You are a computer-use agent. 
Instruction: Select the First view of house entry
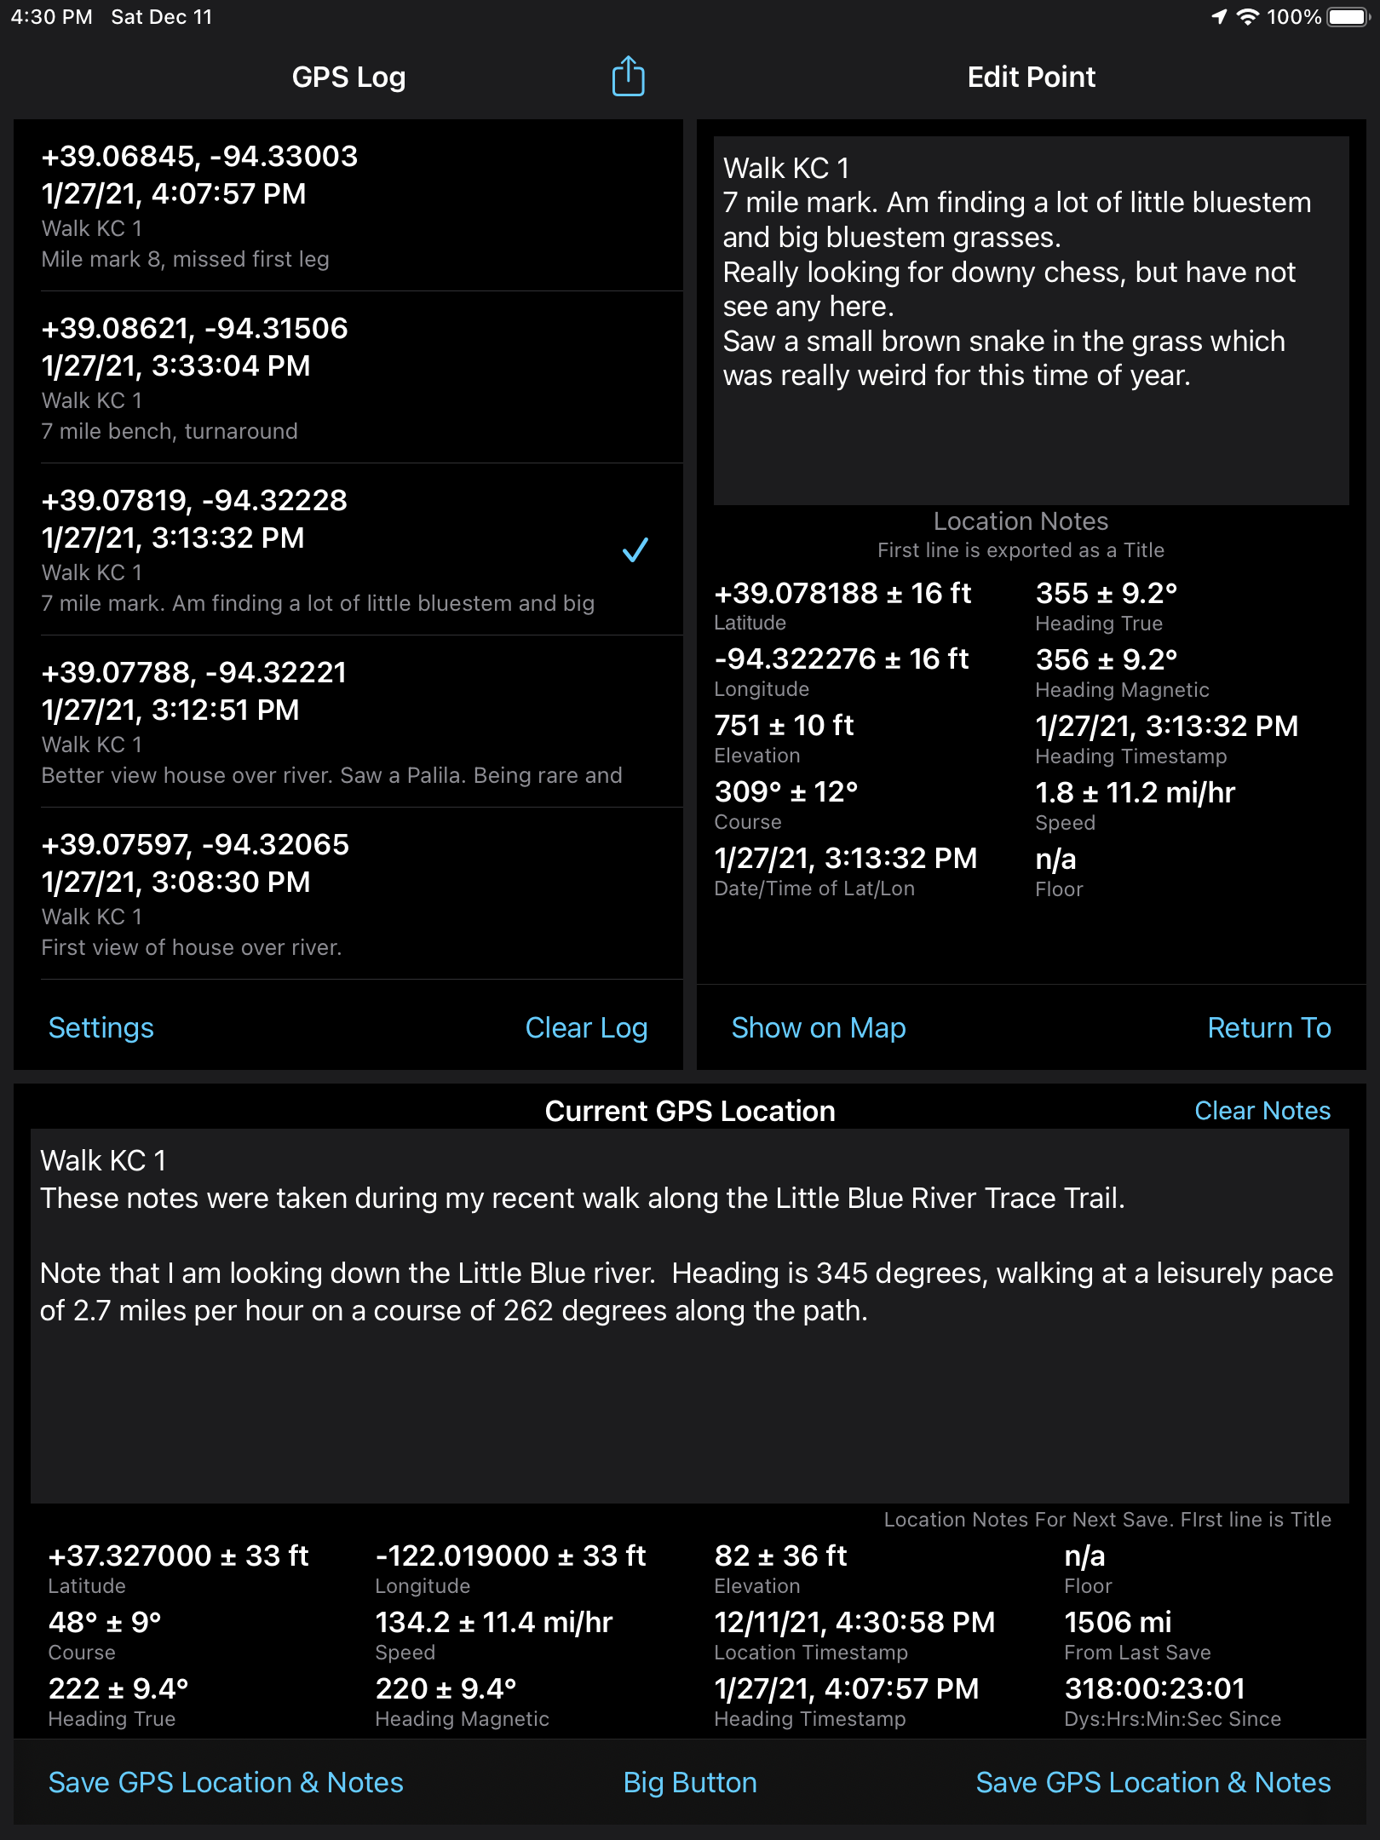pyautogui.click(x=348, y=894)
